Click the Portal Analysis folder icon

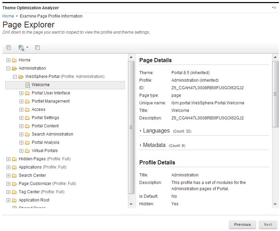[x=27, y=142]
